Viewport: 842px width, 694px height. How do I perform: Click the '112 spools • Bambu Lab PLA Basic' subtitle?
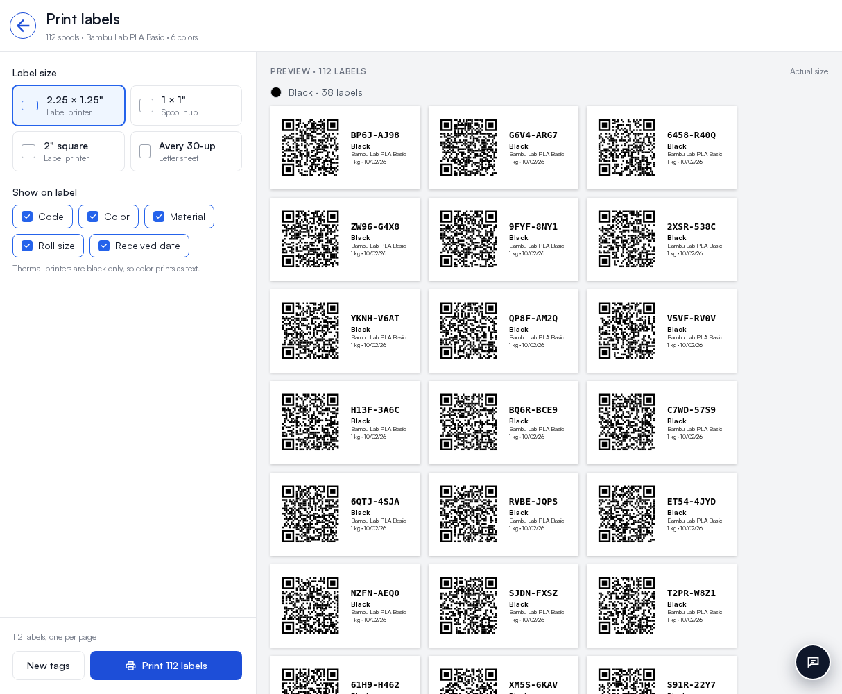(122, 37)
